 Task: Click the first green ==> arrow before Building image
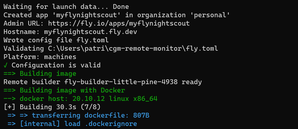pyautogui.click(x=10, y=74)
